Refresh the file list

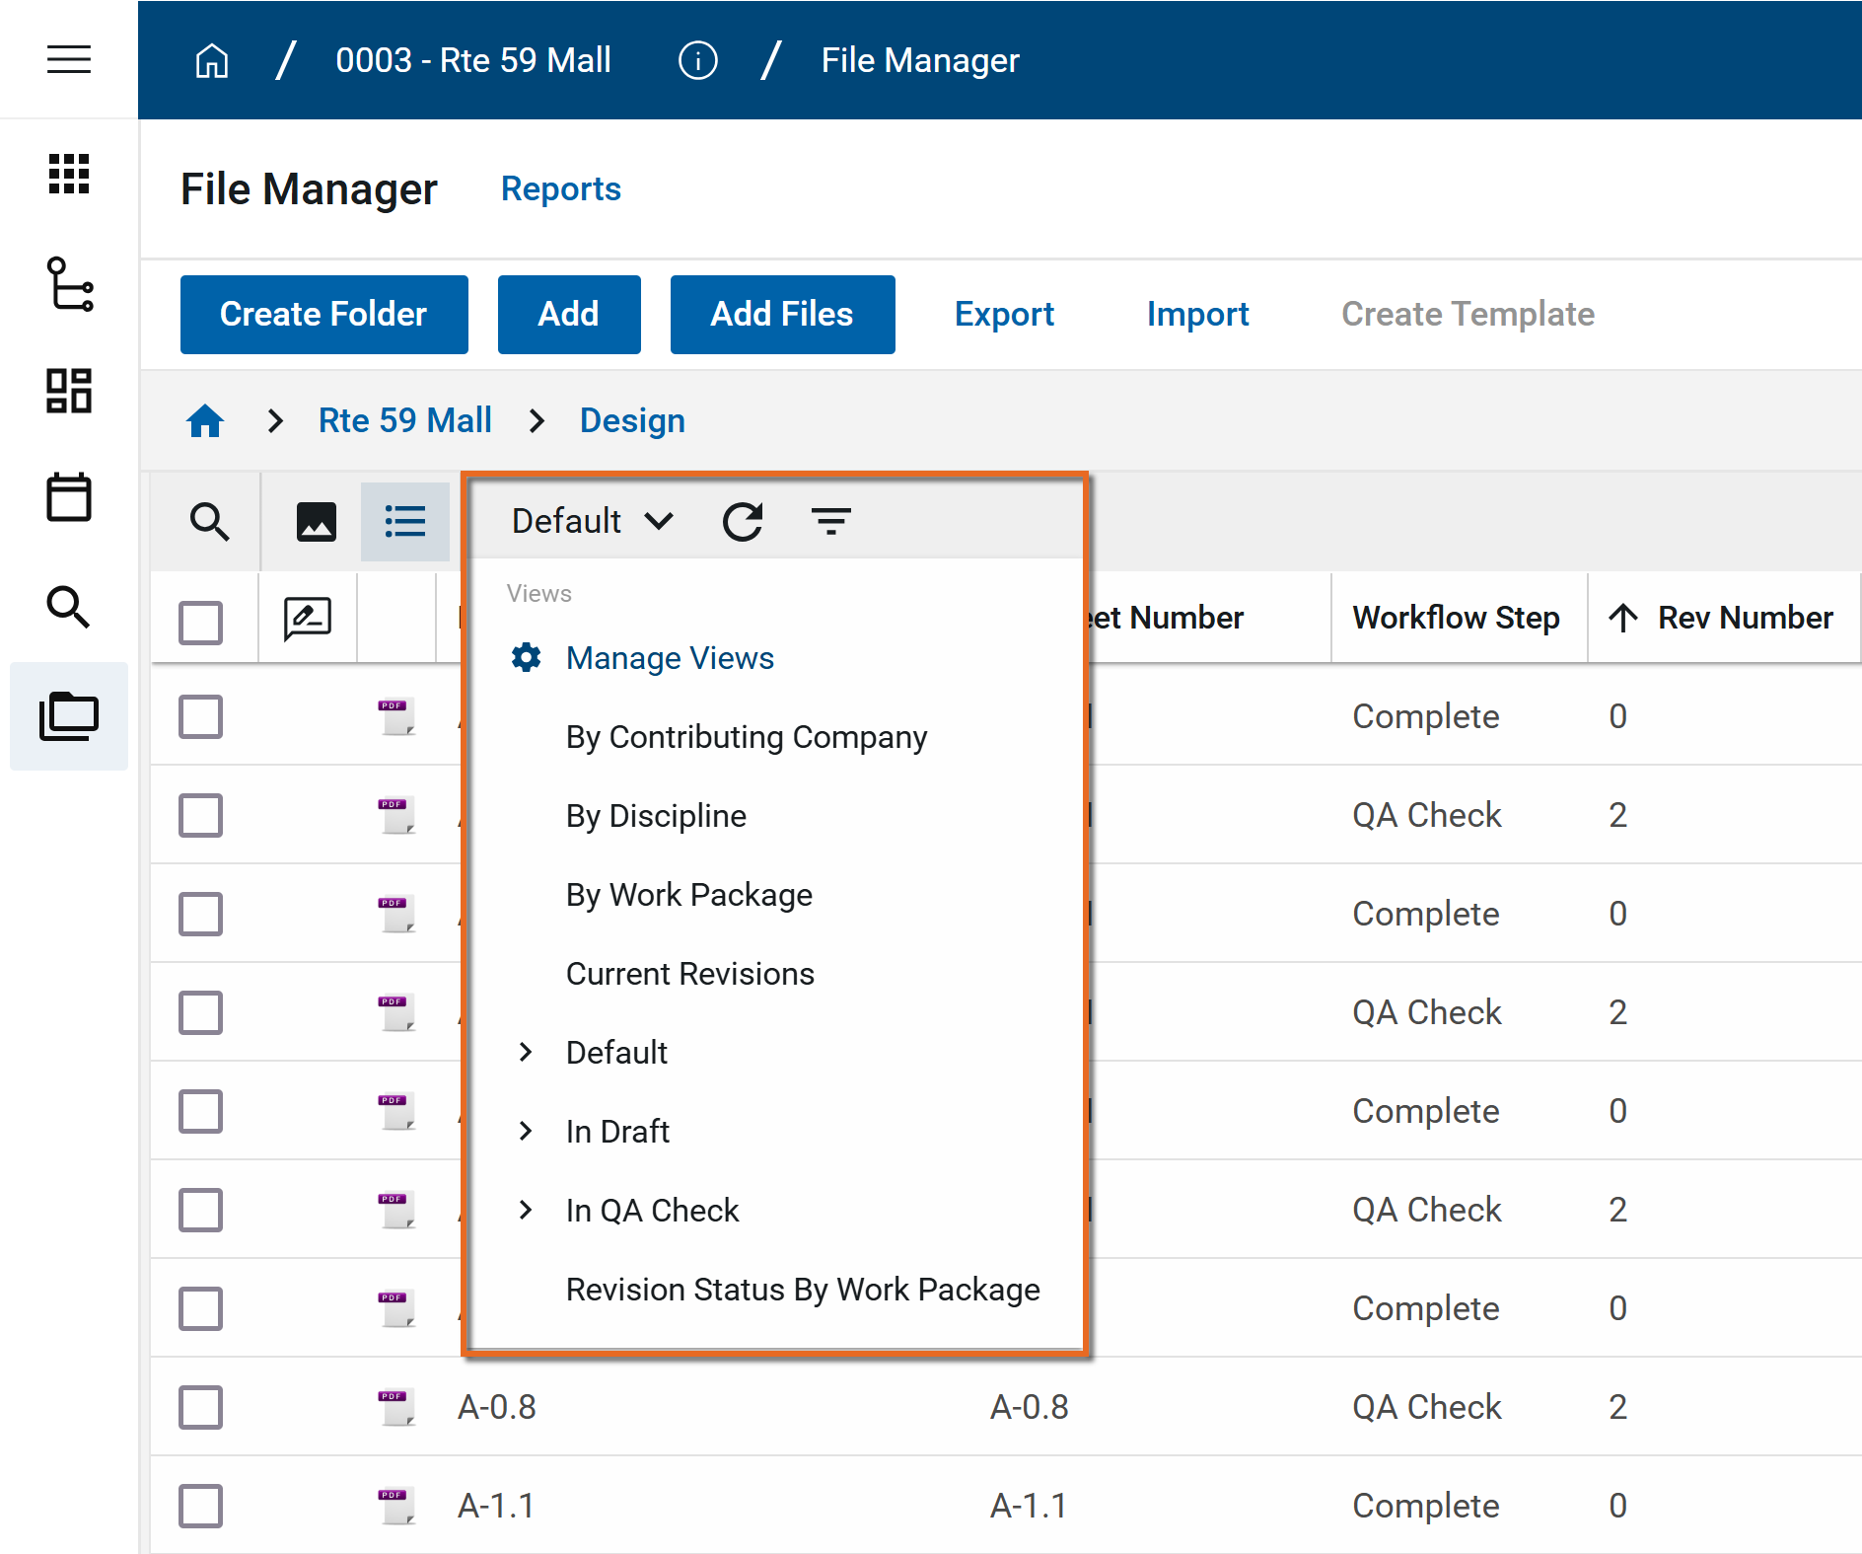[743, 521]
